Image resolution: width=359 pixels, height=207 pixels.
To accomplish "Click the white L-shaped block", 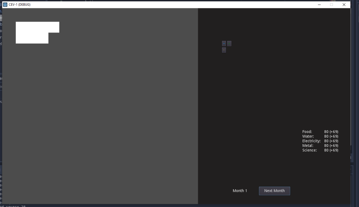I will [x=32, y=32].
